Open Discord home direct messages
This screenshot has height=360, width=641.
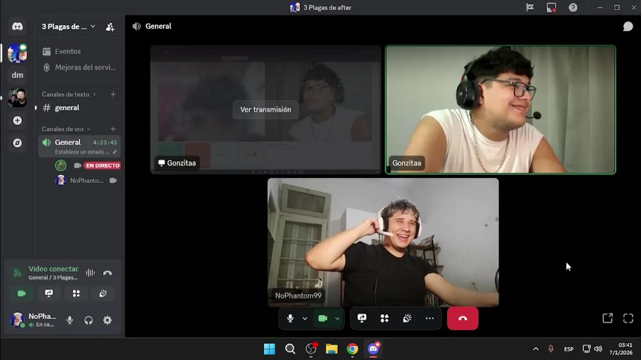point(18,26)
